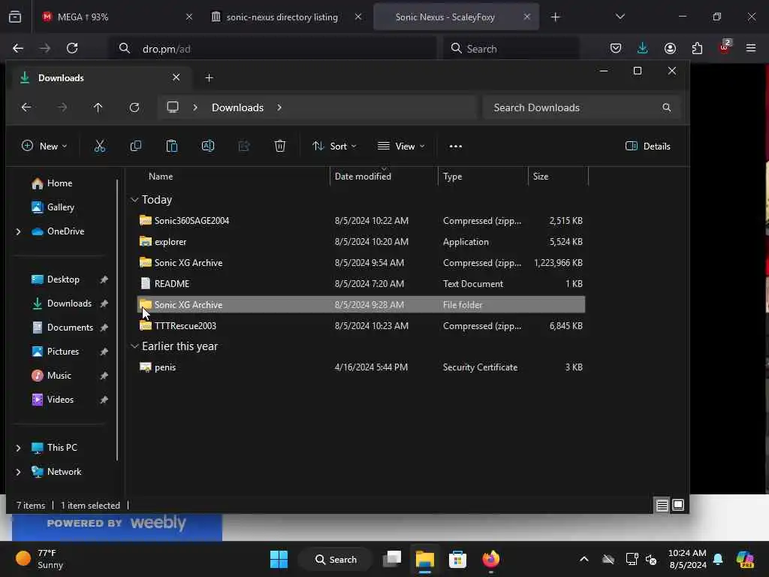
Task: Click Firefox icon on taskbar
Action: pos(490,559)
